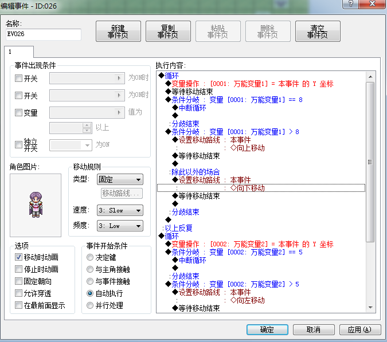This screenshot has width=387, height=342.
Task: Enable the first 开关 condition checkbox
Action: [x=18, y=78]
